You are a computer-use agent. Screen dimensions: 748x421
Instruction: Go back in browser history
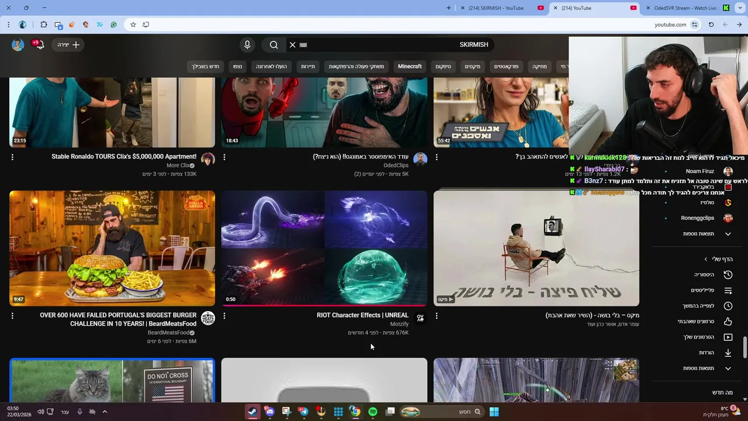point(739,25)
